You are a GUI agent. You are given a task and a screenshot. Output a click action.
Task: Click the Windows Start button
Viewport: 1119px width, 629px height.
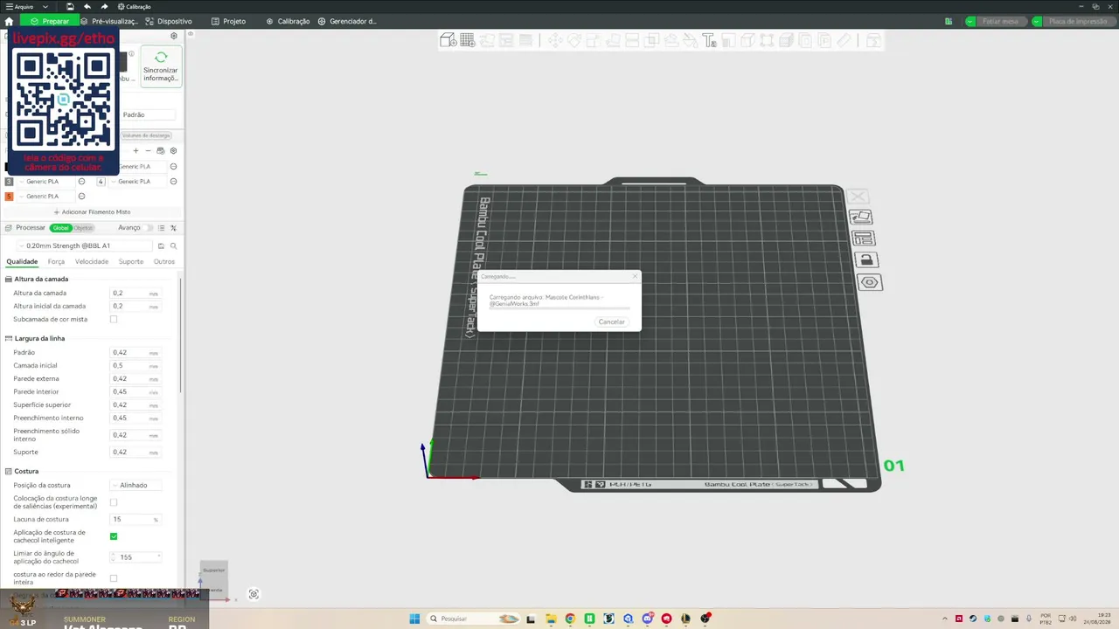click(414, 619)
